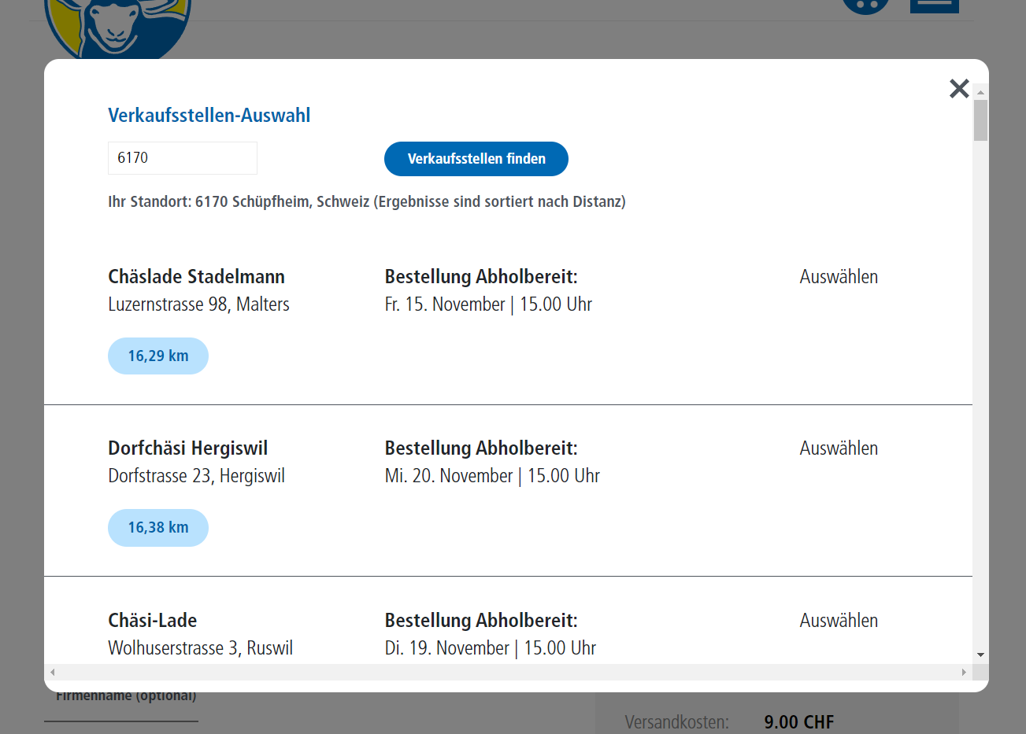This screenshot has width=1026, height=734.
Task: Open the round cart icon in the header
Action: (865, 6)
